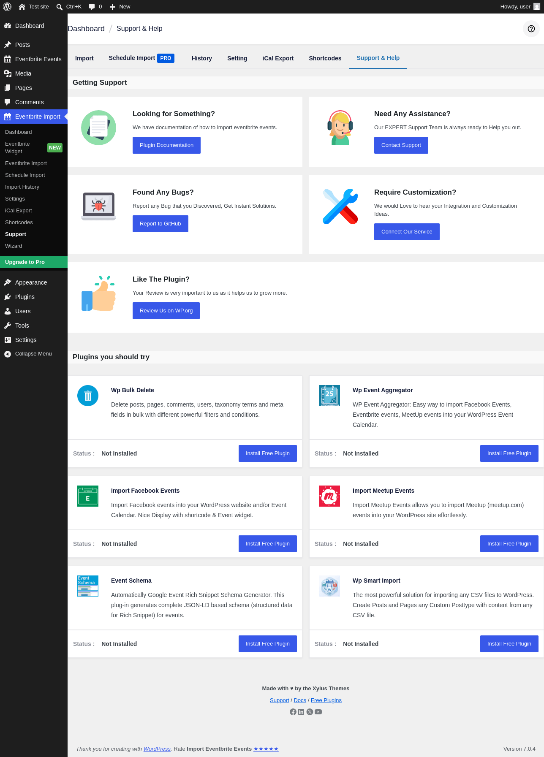Click the Import Meetup Events red icon

click(x=329, y=496)
